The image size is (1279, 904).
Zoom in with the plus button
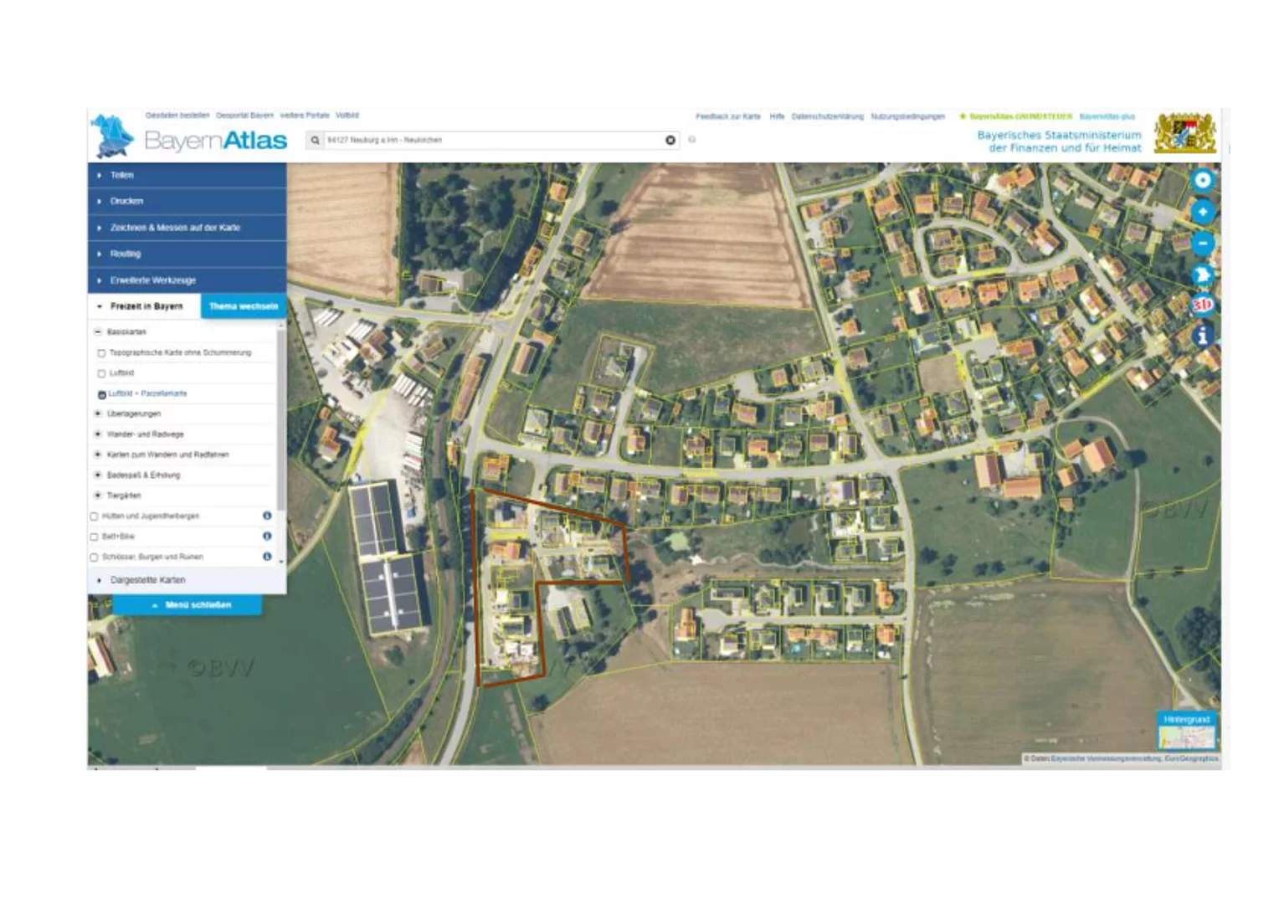(1202, 212)
